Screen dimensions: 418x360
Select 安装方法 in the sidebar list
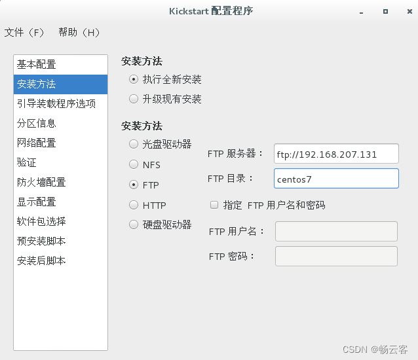(x=60, y=84)
